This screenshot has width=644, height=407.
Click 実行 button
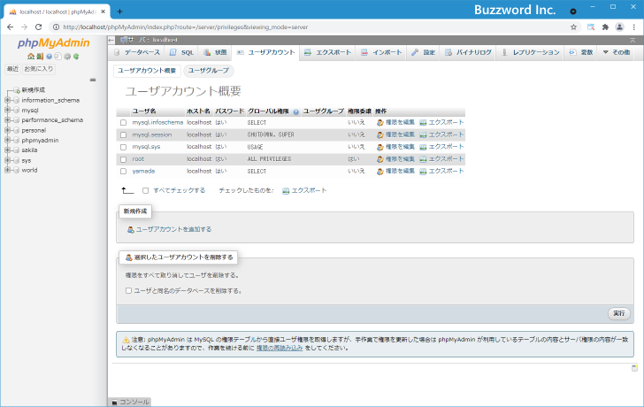click(619, 314)
